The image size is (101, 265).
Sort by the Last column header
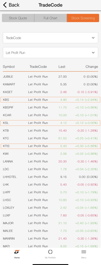click(x=62, y=67)
